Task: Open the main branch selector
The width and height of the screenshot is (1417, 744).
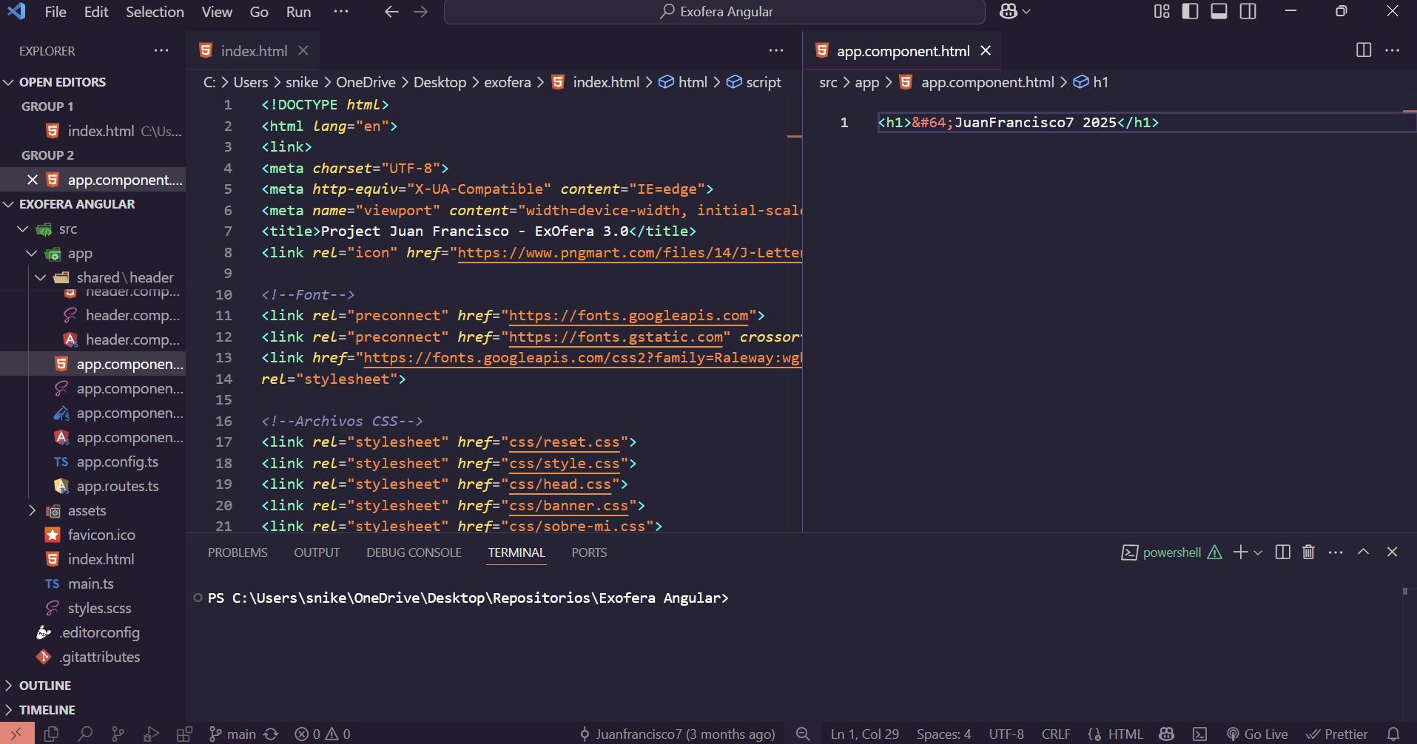Action: [232, 734]
